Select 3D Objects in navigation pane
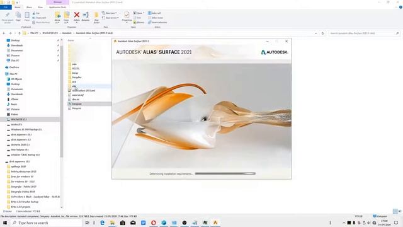 [x=16, y=79]
